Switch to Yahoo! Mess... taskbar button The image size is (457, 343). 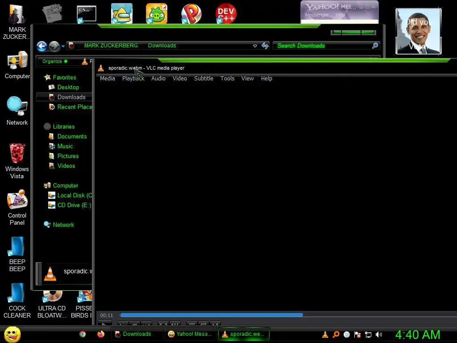coord(190,334)
